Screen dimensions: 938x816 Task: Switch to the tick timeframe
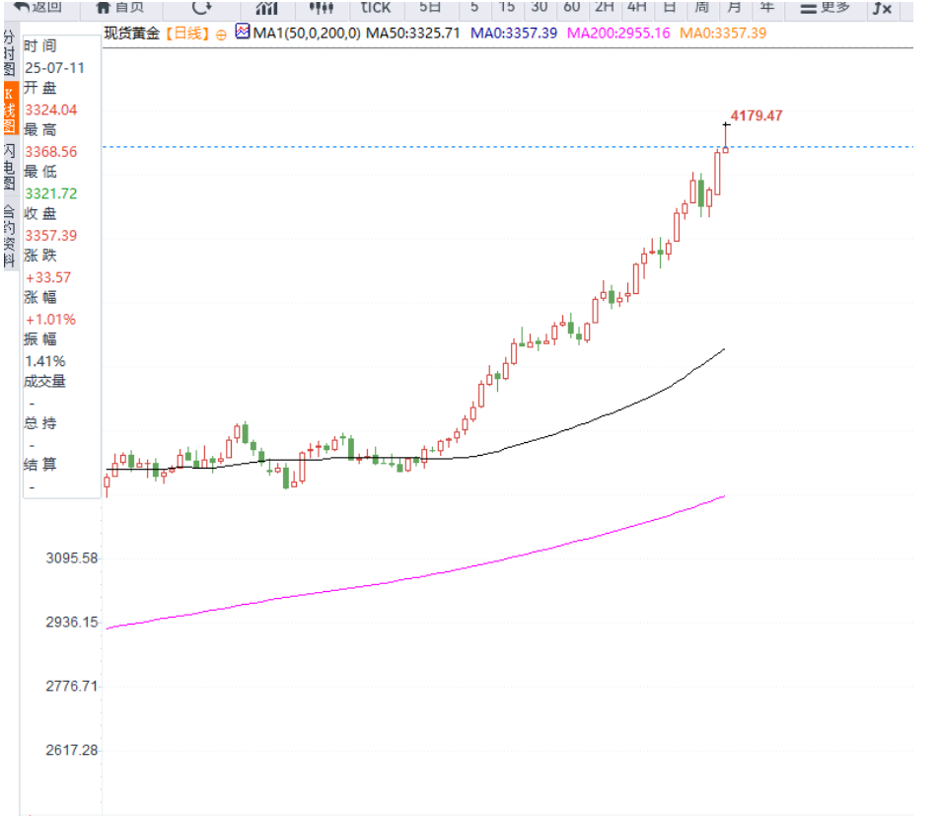tap(375, 8)
